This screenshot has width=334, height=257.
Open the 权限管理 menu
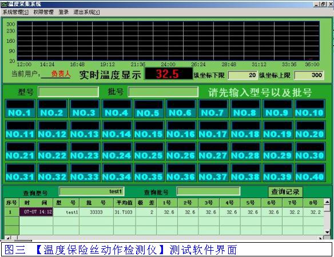click(x=43, y=12)
